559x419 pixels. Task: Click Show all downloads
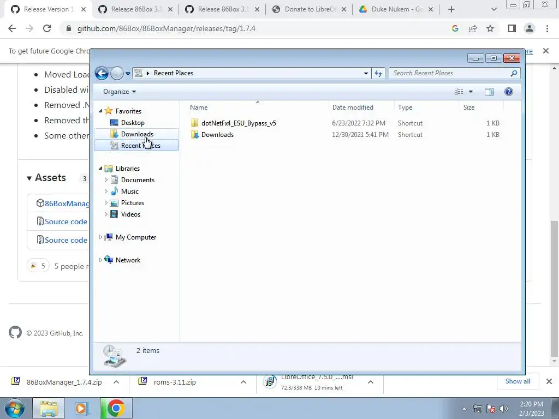click(x=518, y=381)
